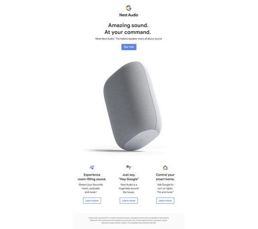Click the Google G logo
The width and height of the screenshot is (258, 229).
pyautogui.click(x=129, y=8)
